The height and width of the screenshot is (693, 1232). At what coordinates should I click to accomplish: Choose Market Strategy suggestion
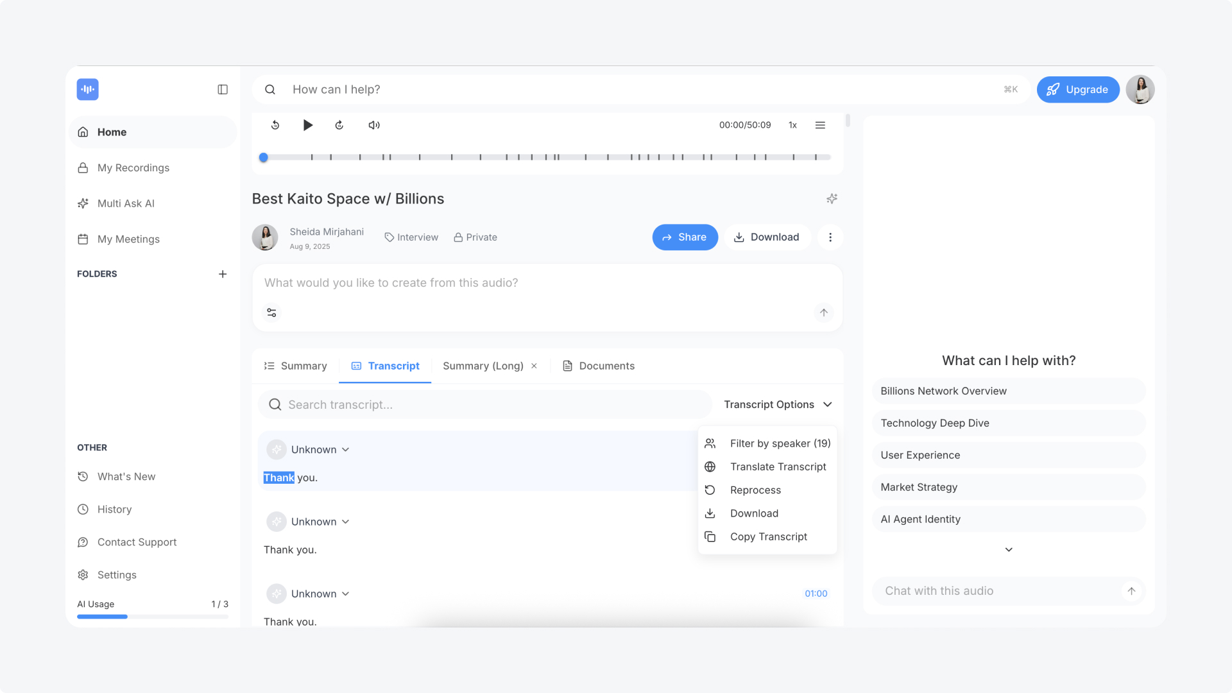point(1009,488)
